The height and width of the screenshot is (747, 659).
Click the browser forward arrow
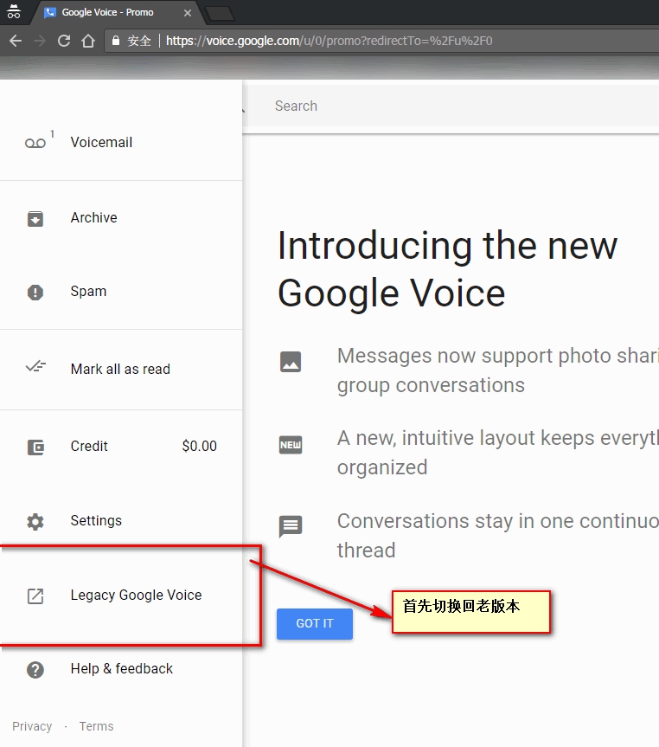point(40,41)
